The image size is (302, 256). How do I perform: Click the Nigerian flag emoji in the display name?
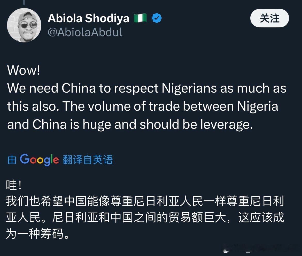tap(140, 18)
